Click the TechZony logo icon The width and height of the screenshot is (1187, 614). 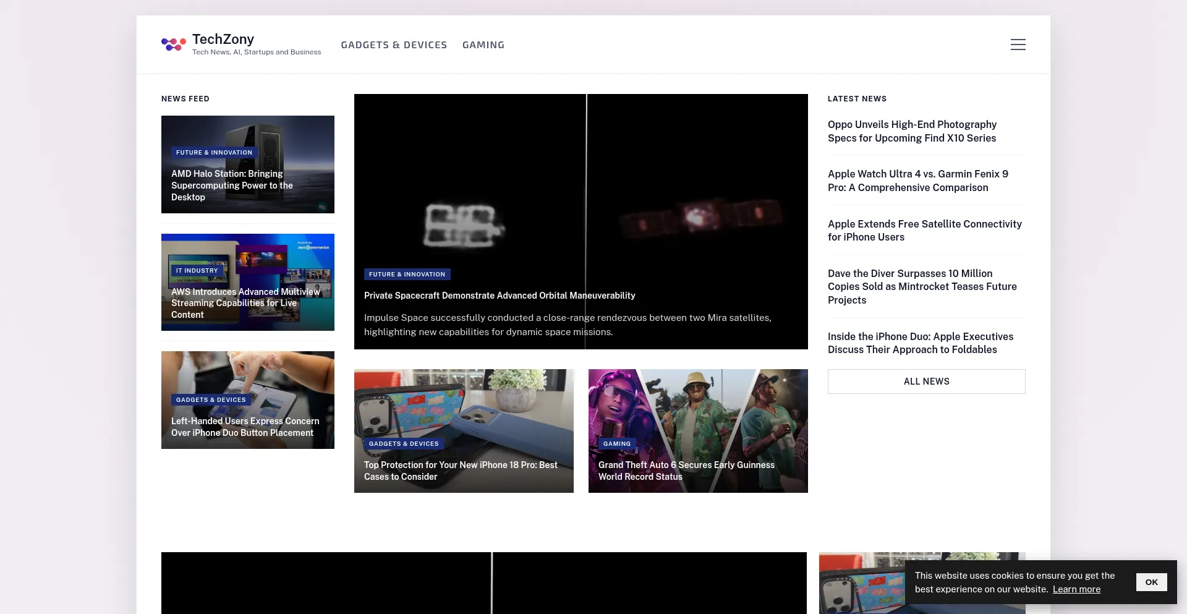click(174, 44)
